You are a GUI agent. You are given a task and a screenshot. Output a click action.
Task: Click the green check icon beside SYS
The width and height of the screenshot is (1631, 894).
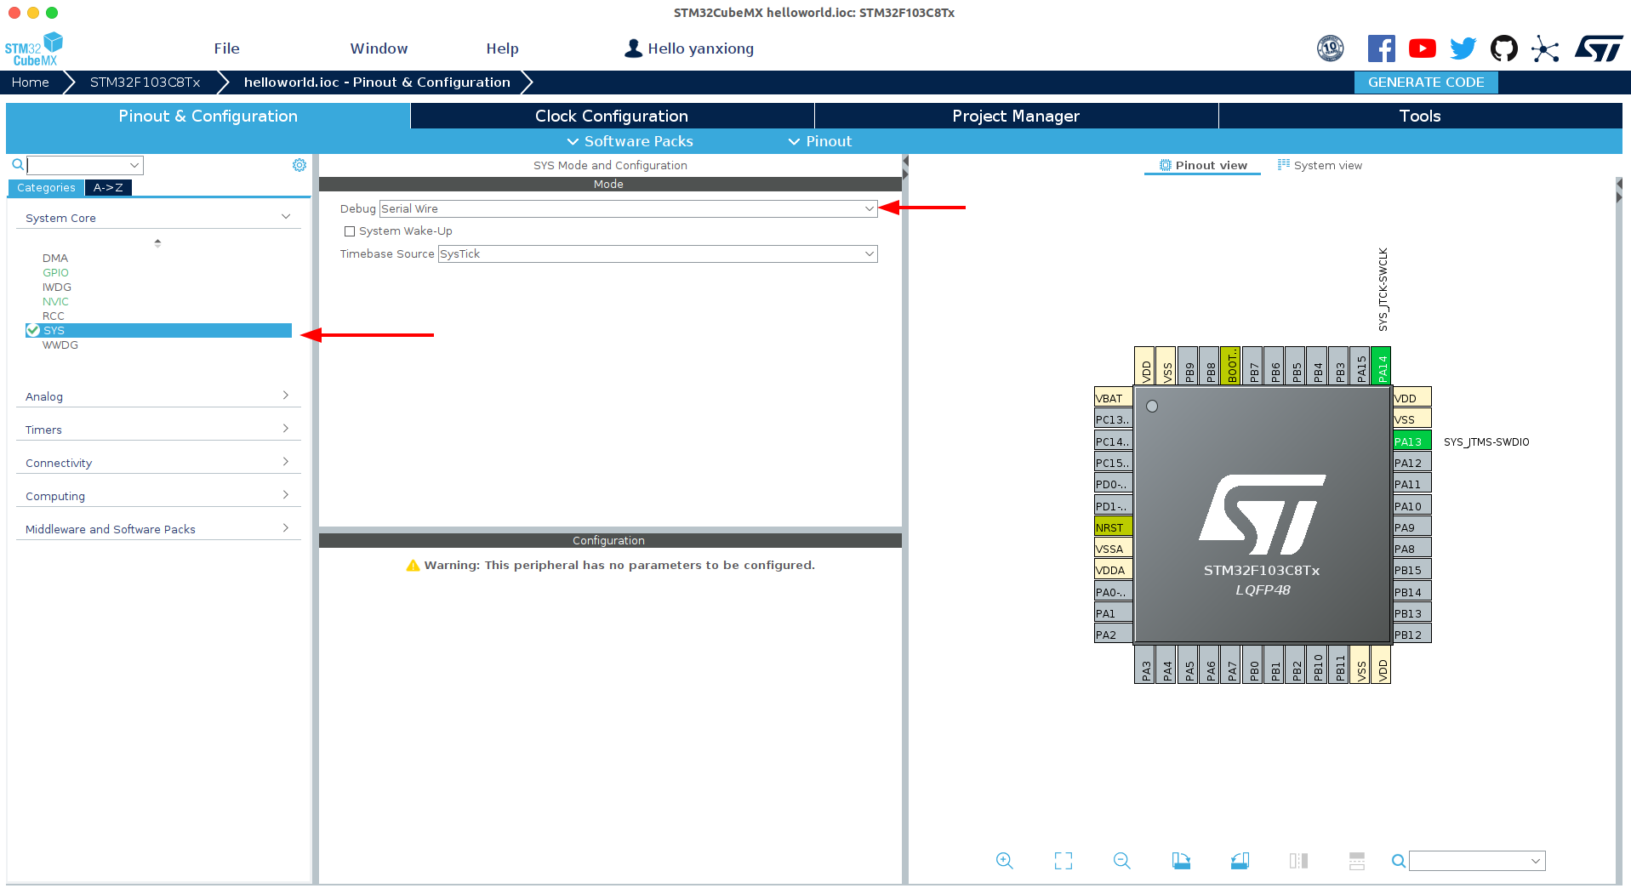(33, 330)
